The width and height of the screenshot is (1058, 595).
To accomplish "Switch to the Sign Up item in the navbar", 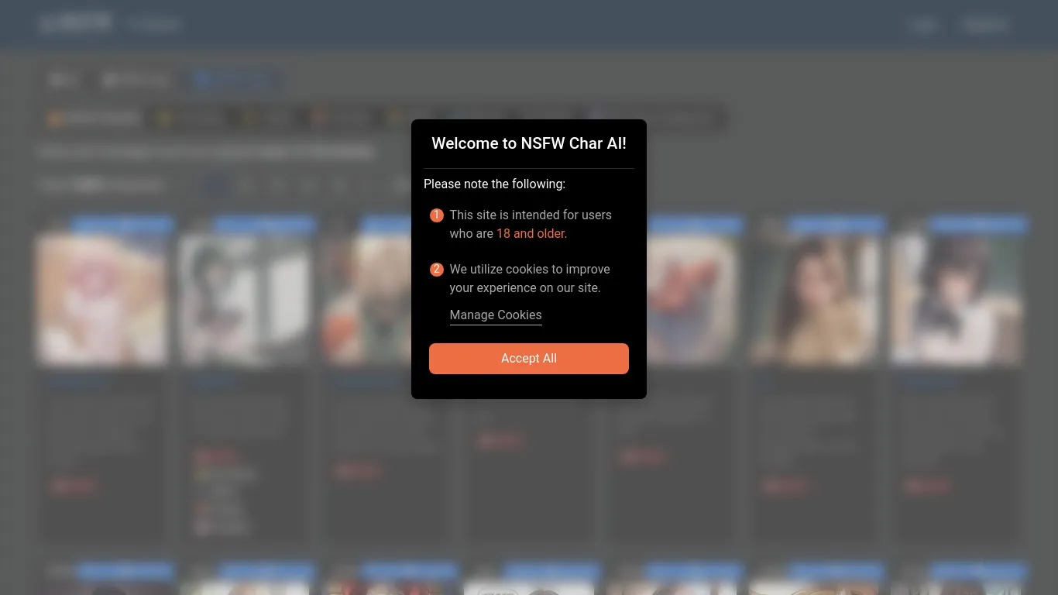I will [984, 24].
